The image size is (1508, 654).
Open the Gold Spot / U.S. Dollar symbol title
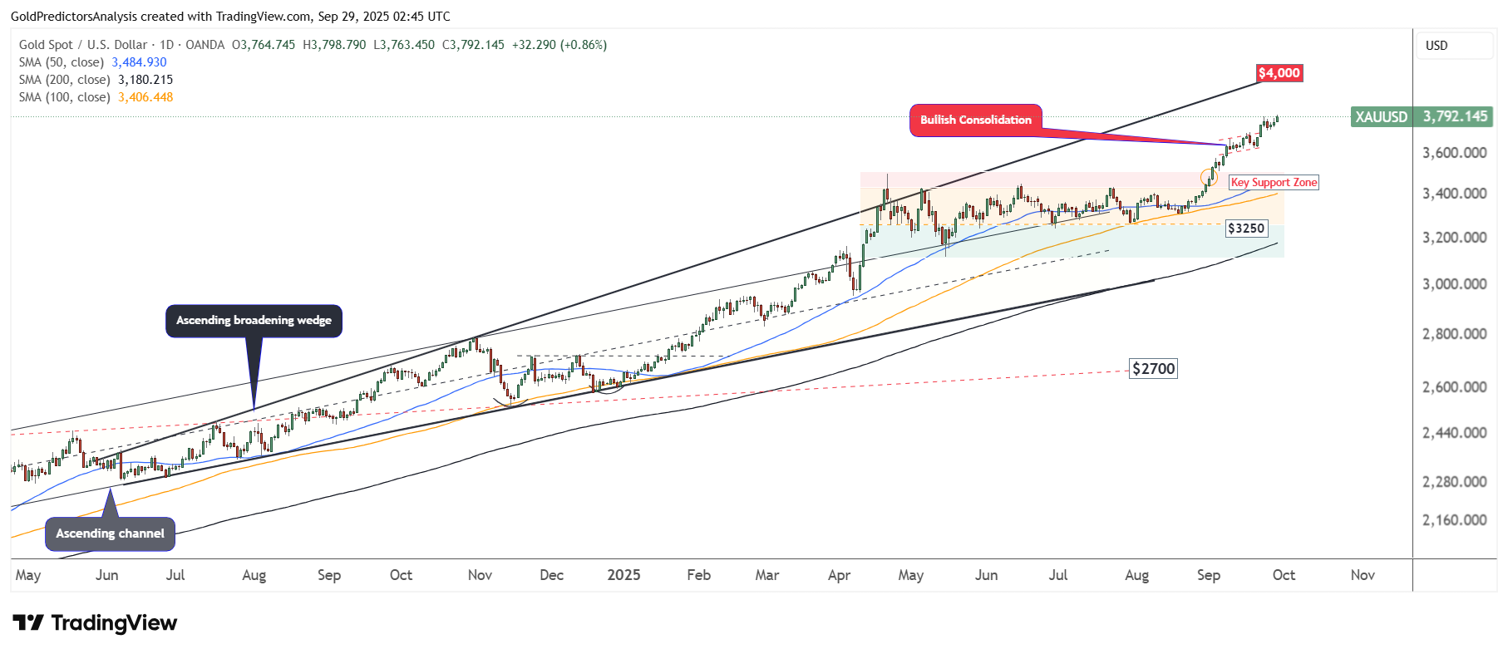tap(83, 45)
